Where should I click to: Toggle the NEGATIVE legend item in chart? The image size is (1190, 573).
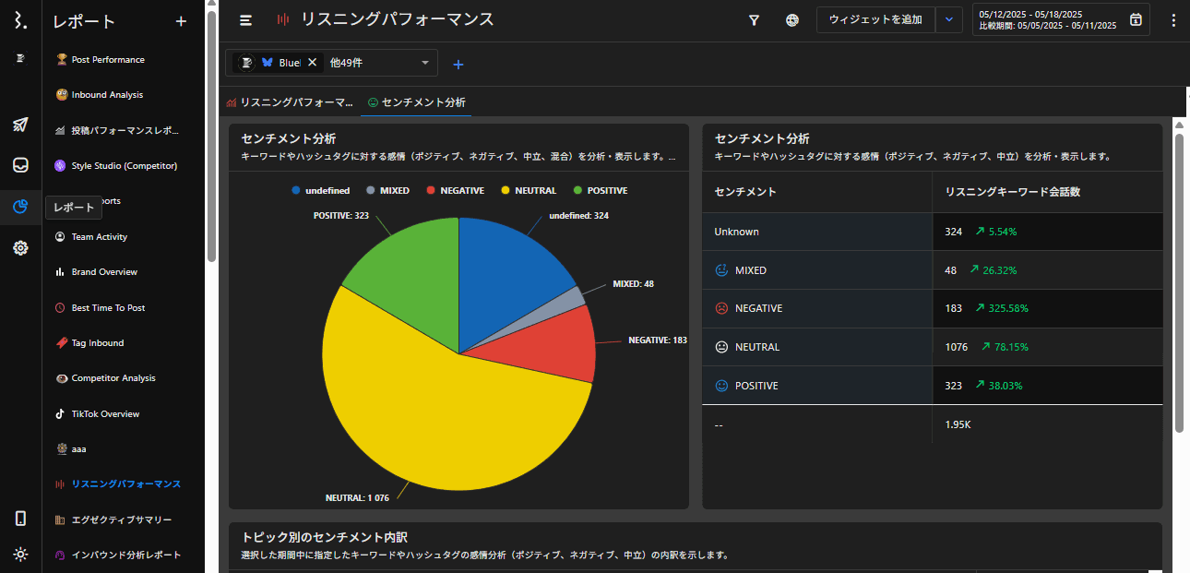[455, 191]
